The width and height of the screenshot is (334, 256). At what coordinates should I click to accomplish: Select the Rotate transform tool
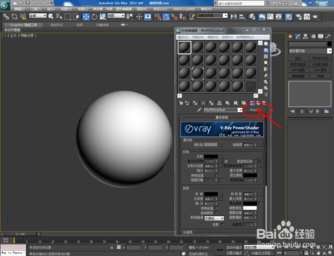[94, 17]
